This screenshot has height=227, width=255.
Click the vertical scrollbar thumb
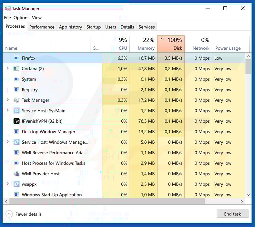(248, 67)
